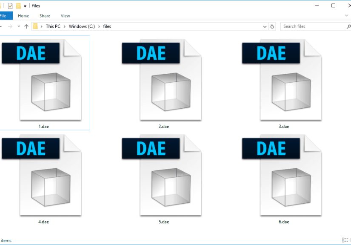Open the Share ribbon tab
This screenshot has height=245, width=351.
point(45,16)
